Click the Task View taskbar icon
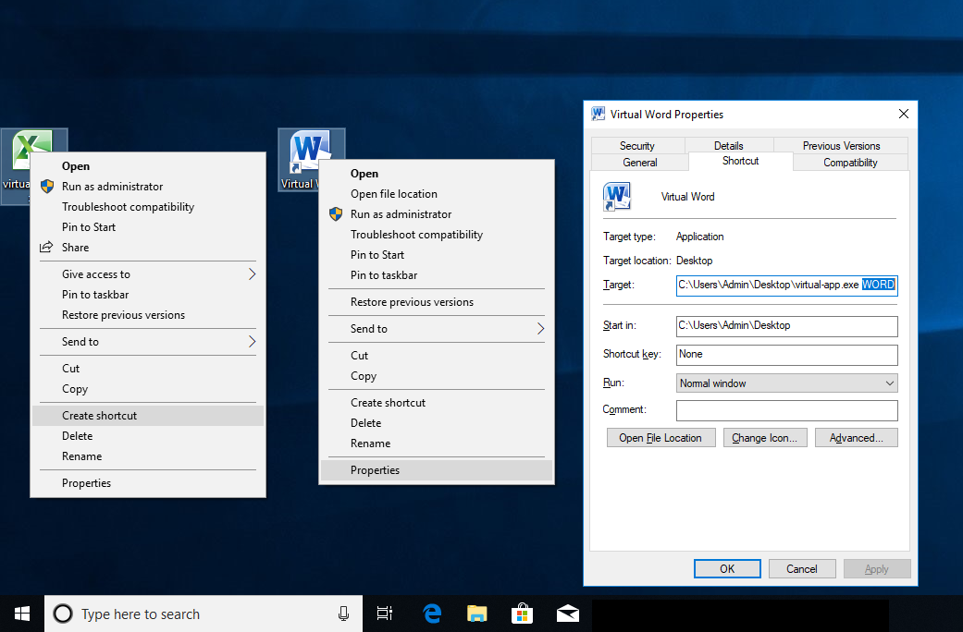The height and width of the screenshot is (632, 963). 385,614
